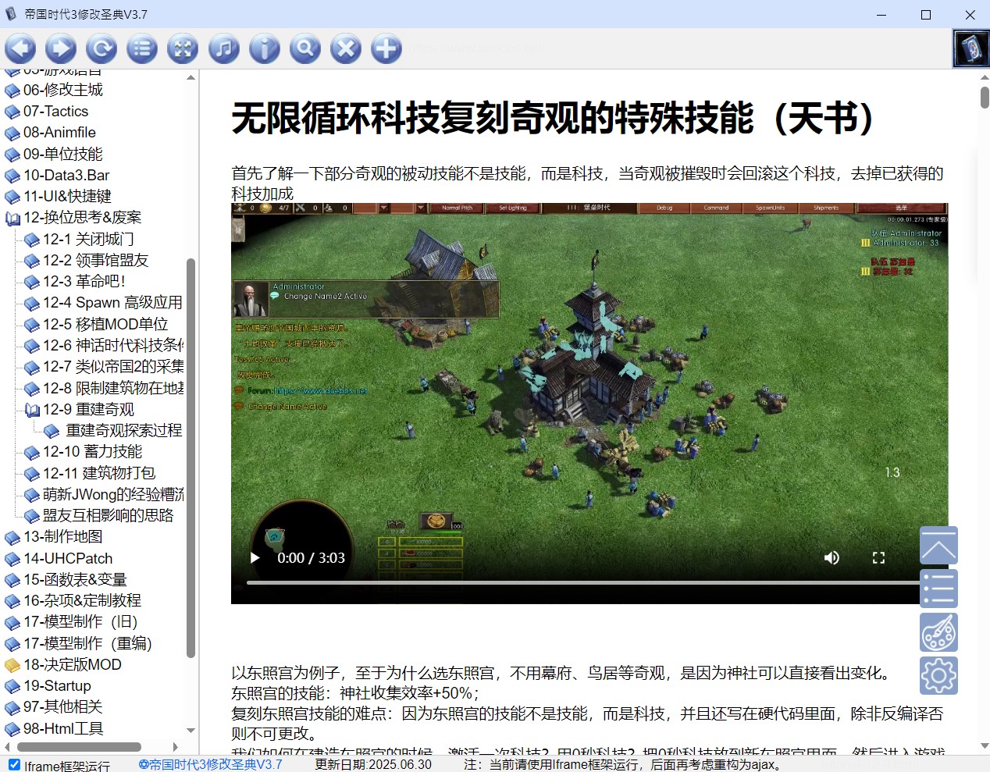Open 17-模型制作 (重编) chapter
990x772 pixels.
(87, 644)
